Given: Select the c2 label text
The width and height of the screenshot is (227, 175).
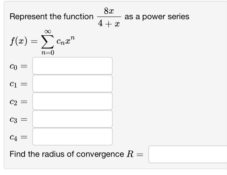Looking at the screenshot, I should [14, 102].
